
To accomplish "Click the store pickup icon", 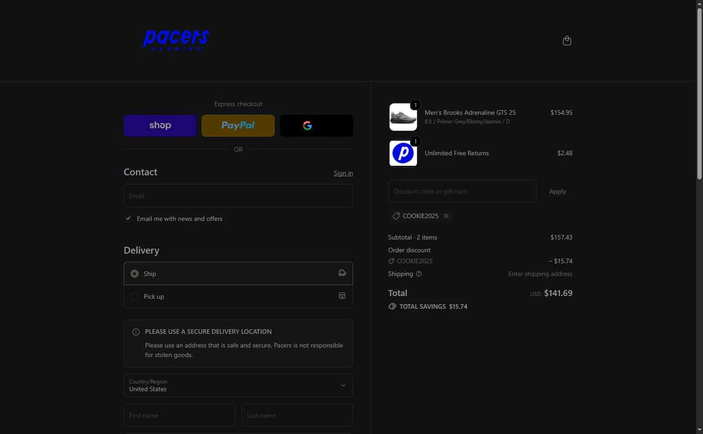I will (x=342, y=296).
